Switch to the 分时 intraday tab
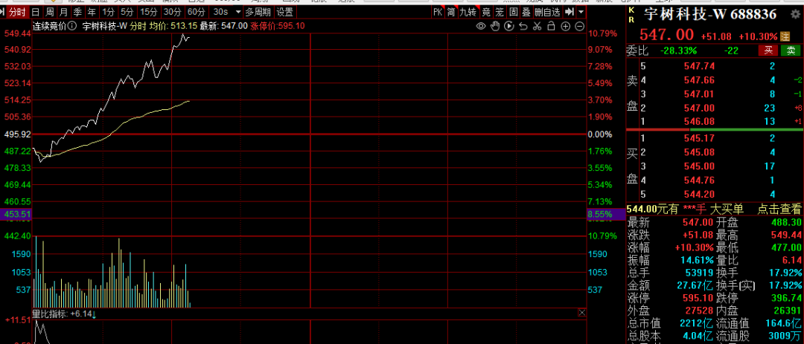Image resolution: width=804 pixels, height=344 pixels. pos(17,12)
